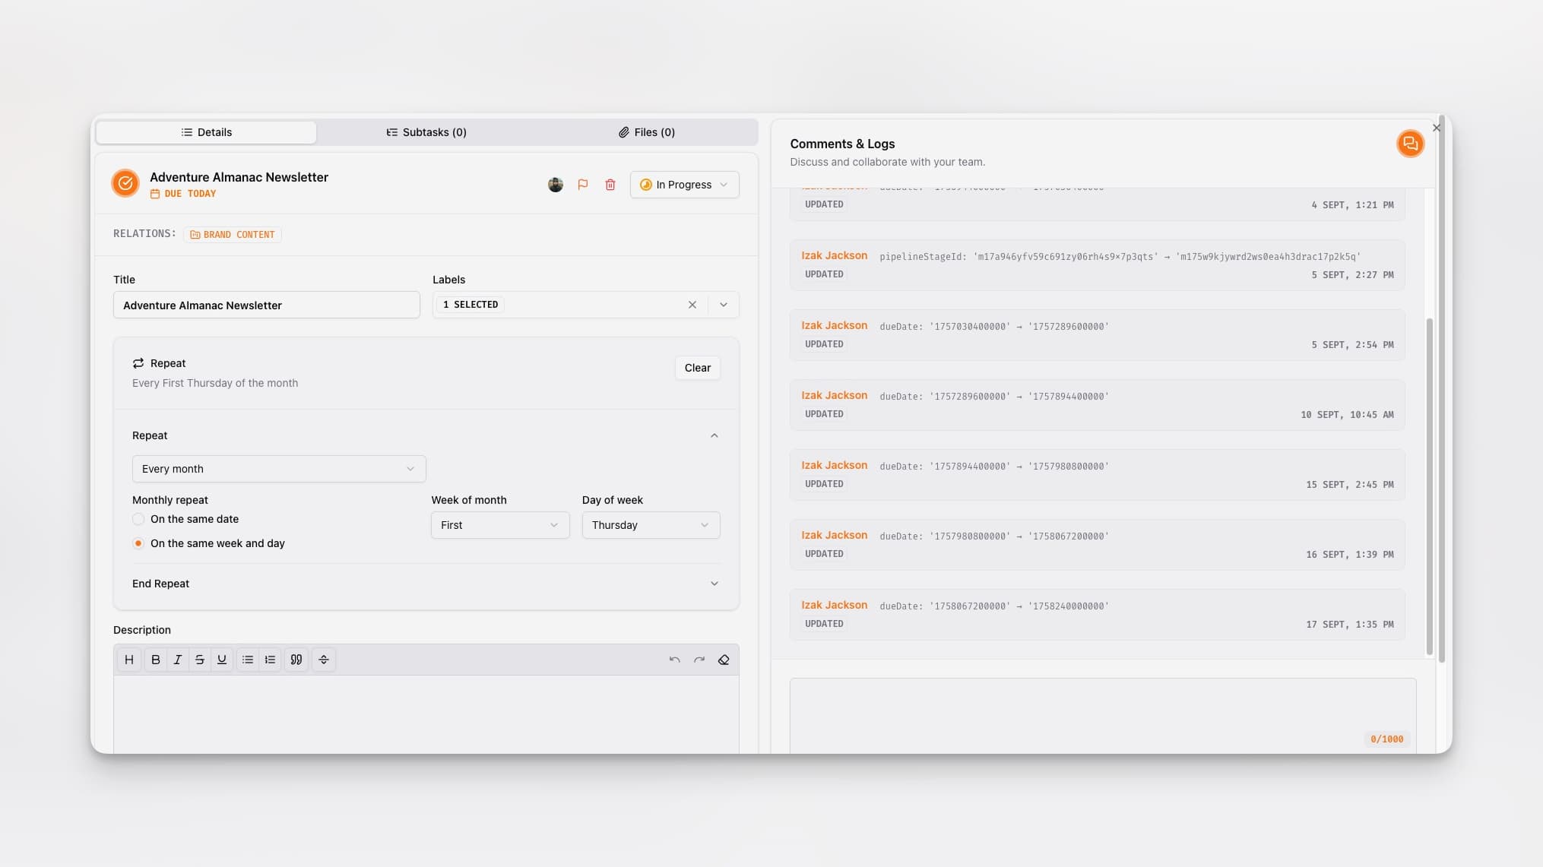Open the 'Every month' frequency dropdown
The image size is (1543, 867).
coord(279,469)
